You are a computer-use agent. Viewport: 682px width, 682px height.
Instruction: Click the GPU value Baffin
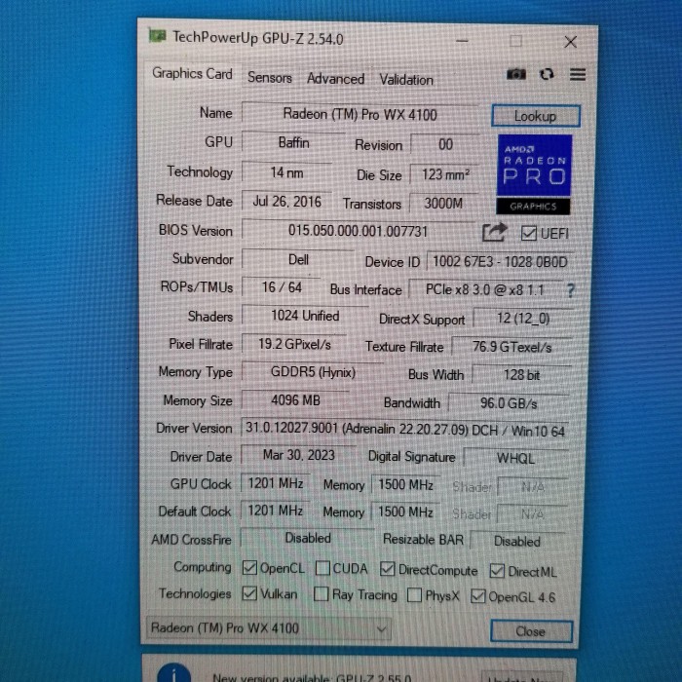[293, 142]
